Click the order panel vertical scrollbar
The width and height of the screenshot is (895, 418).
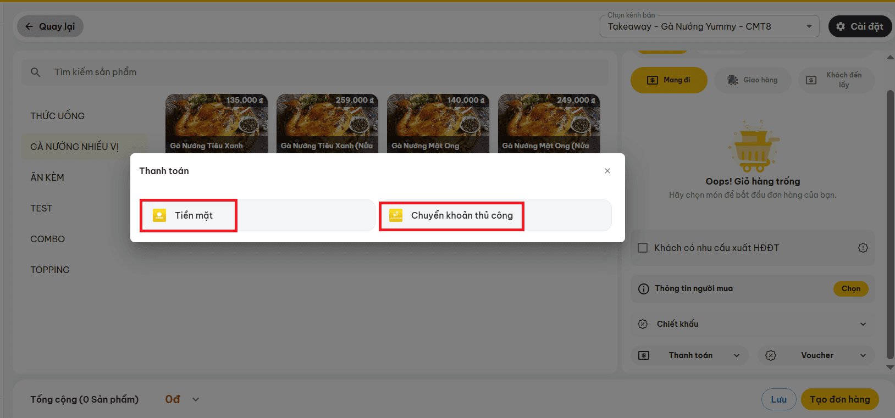(x=890, y=224)
